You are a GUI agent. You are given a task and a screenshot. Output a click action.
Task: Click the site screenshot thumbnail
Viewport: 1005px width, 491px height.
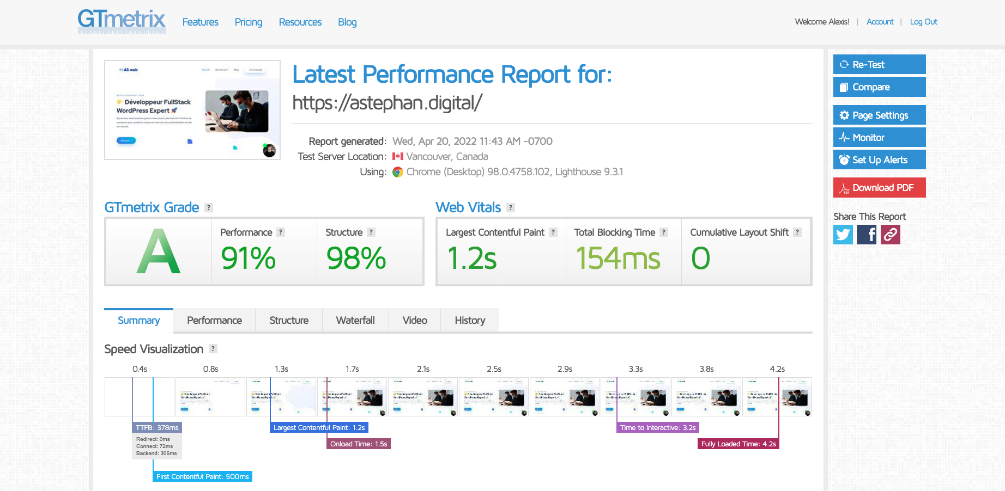tap(192, 110)
